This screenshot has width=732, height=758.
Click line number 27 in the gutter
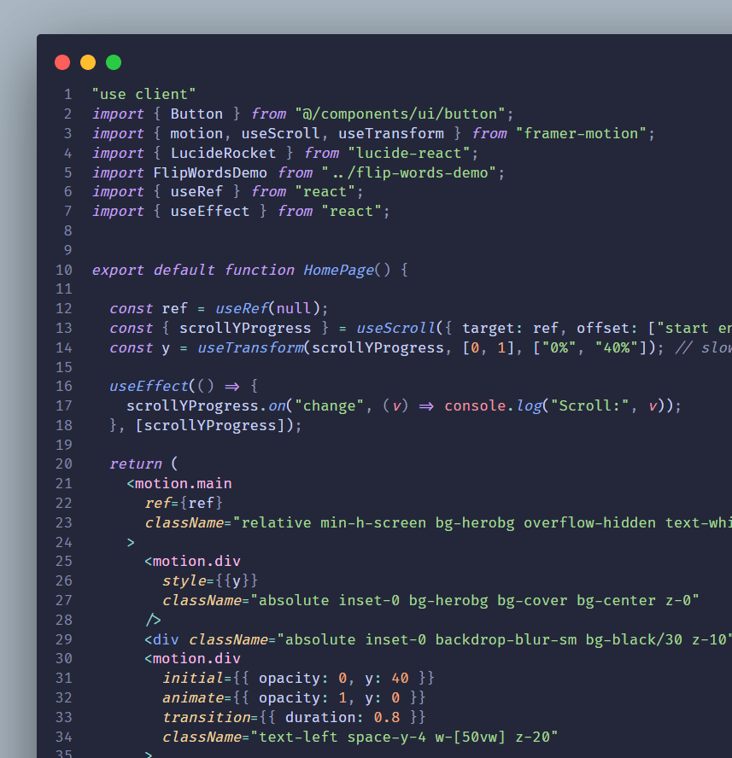tap(64, 600)
